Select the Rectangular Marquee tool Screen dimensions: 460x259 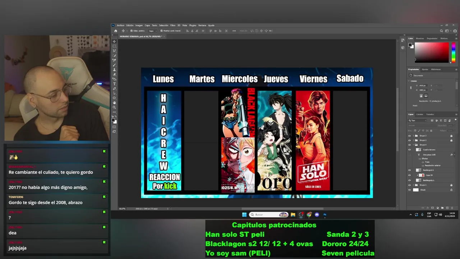[x=114, y=46]
